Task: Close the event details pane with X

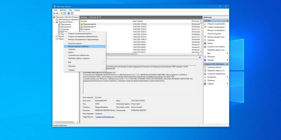Action: [x=200, y=57]
